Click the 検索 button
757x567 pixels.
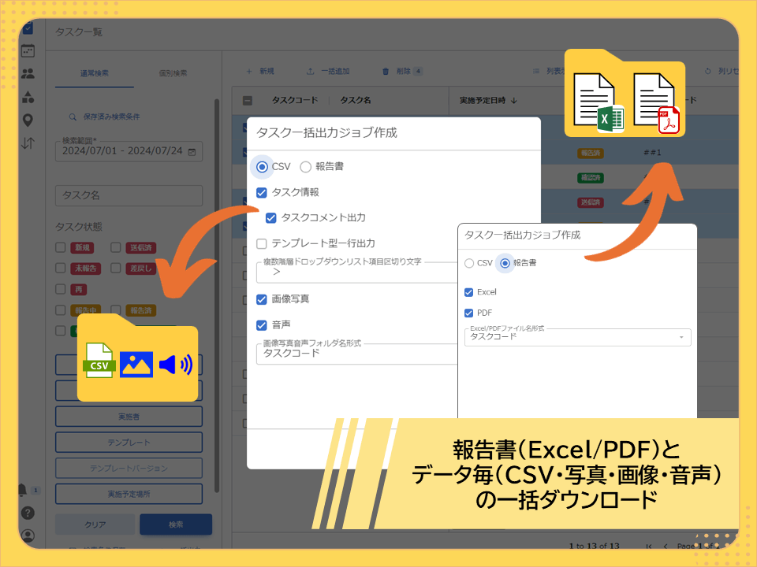[x=175, y=524]
